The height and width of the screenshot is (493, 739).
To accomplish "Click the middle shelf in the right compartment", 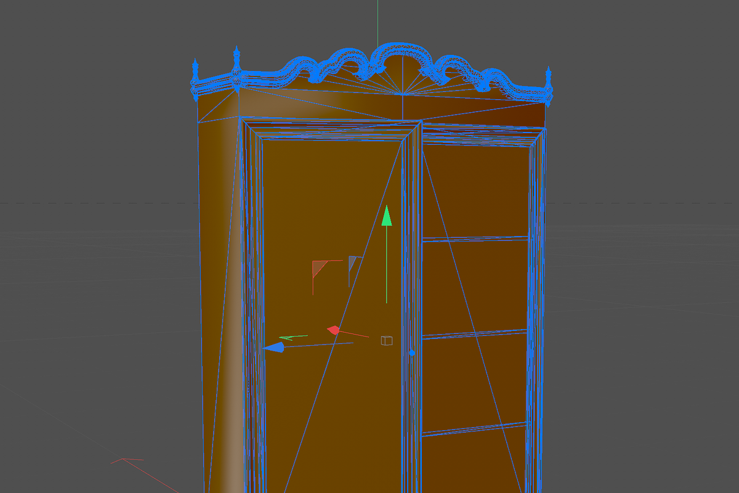I will click(x=475, y=334).
